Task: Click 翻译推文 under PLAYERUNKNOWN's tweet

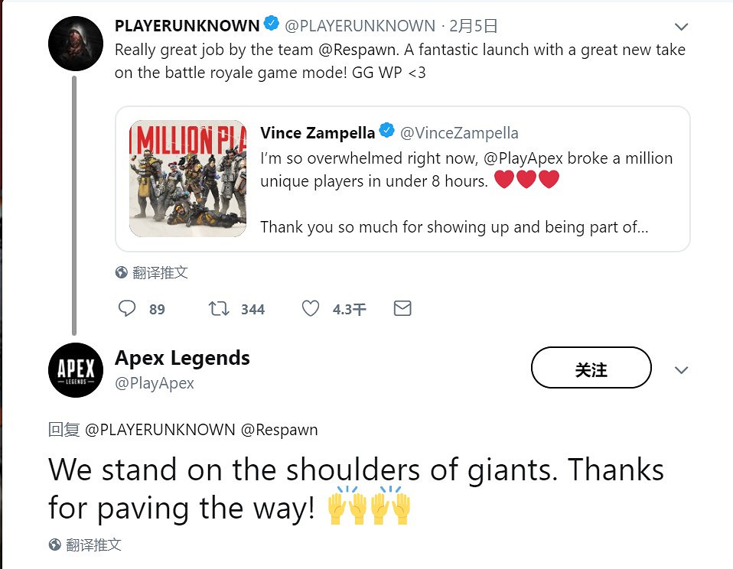Action: [160, 272]
